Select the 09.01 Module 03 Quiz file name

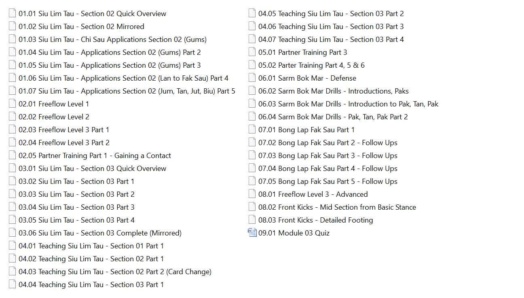click(304, 233)
